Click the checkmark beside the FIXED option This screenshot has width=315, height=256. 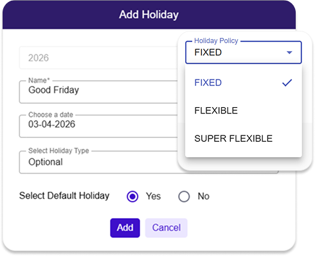click(x=287, y=83)
